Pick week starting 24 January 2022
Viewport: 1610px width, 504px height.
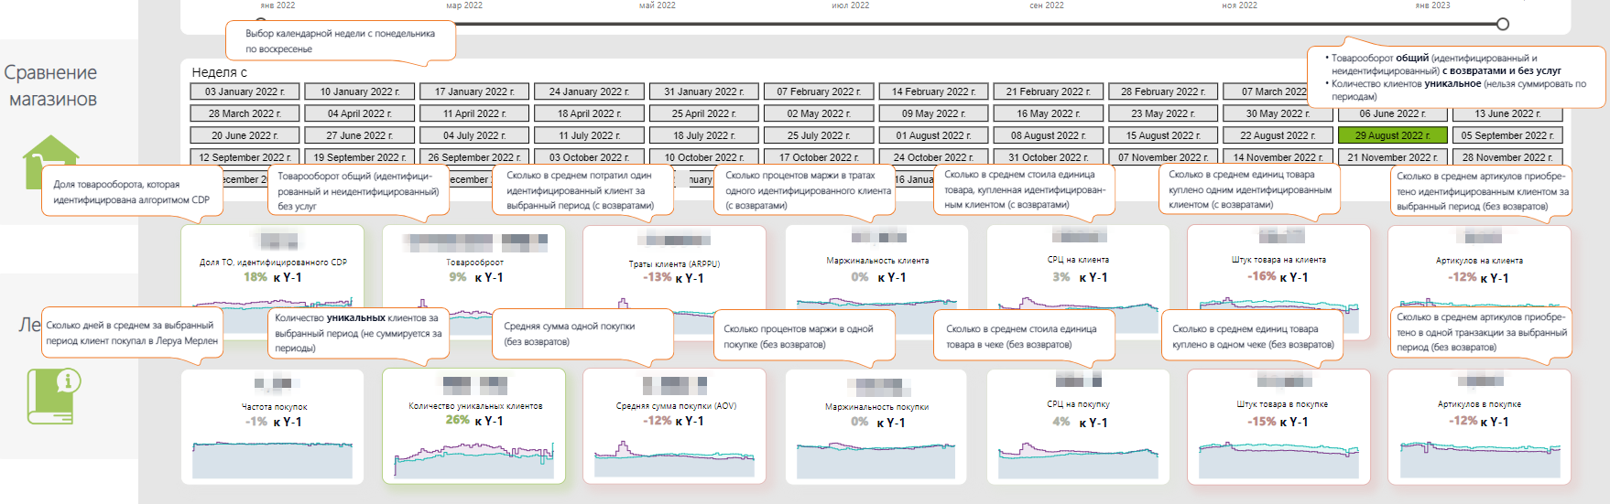[589, 91]
